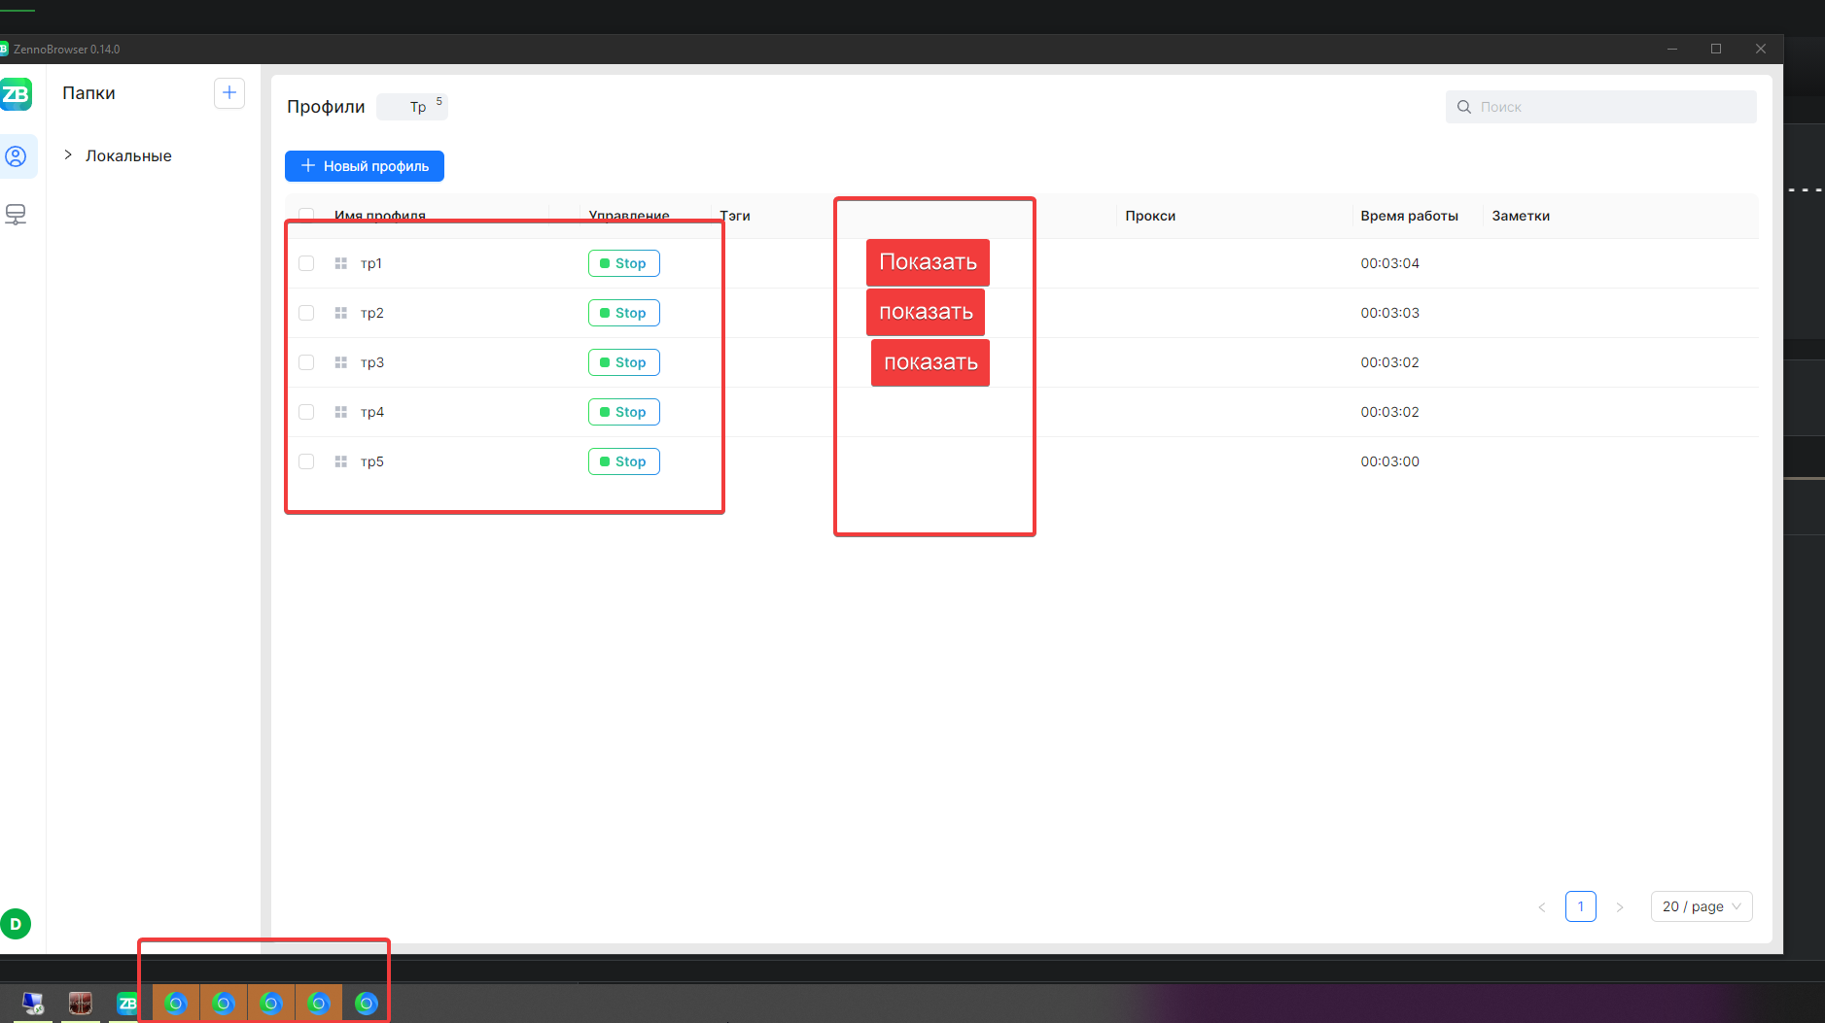This screenshot has height=1023, width=1825.
Task: Click the Папки heading
Action: tap(88, 93)
